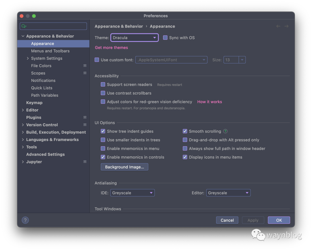Click the help question mark button
Viewport: 312px width, 250px height.
point(25,220)
